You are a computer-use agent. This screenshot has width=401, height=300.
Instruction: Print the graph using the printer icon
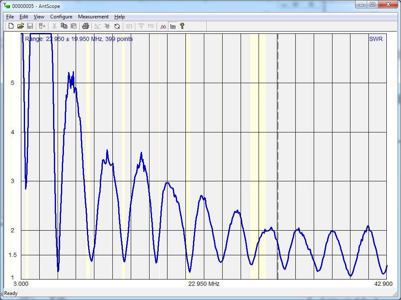(x=86, y=26)
